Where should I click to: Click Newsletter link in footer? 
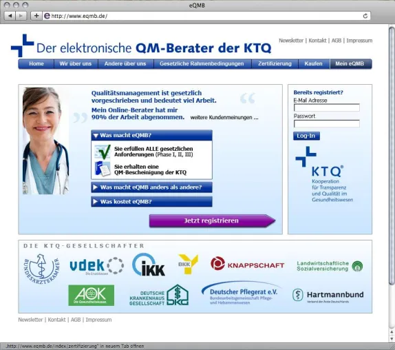(30, 320)
